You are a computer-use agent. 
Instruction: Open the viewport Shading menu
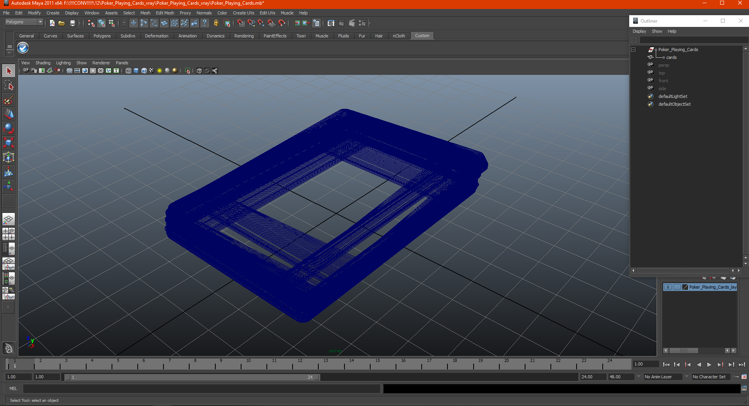(x=43, y=63)
